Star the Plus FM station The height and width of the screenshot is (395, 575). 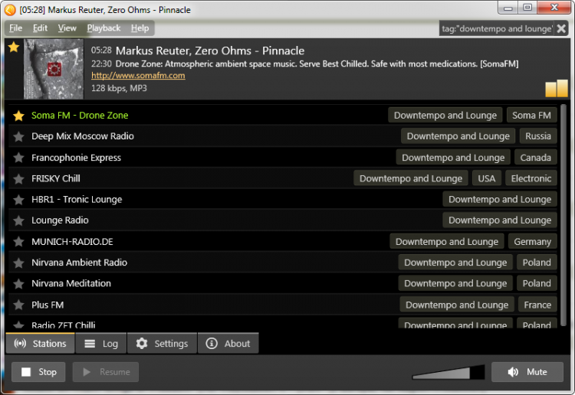point(18,305)
